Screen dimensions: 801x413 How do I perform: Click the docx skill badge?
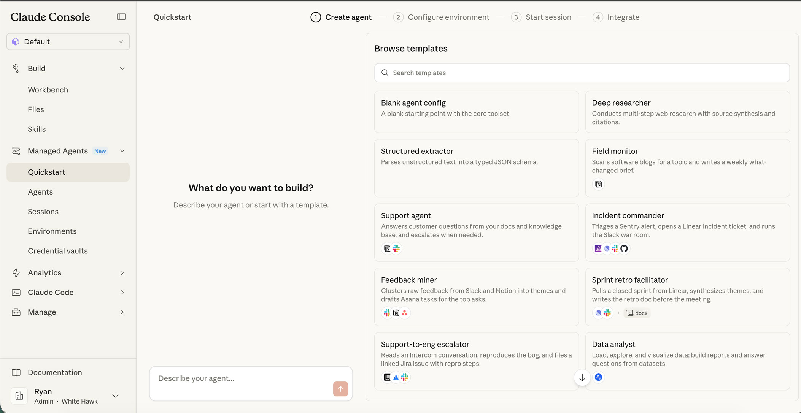point(637,313)
